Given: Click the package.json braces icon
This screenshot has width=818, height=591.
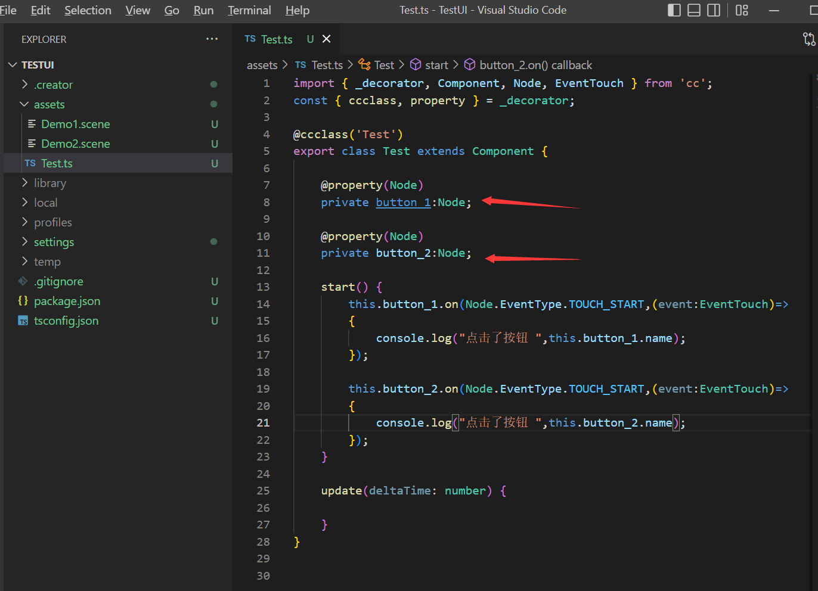Looking at the screenshot, I should tap(23, 301).
